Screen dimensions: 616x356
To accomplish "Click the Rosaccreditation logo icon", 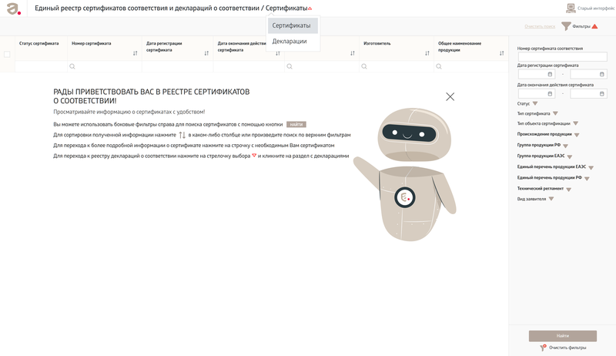I will point(13,8).
